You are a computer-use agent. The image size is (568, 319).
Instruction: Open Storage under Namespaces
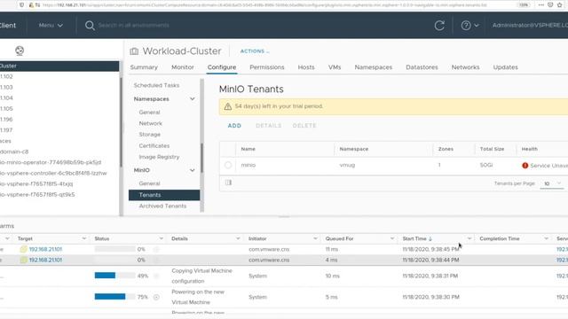(150, 135)
